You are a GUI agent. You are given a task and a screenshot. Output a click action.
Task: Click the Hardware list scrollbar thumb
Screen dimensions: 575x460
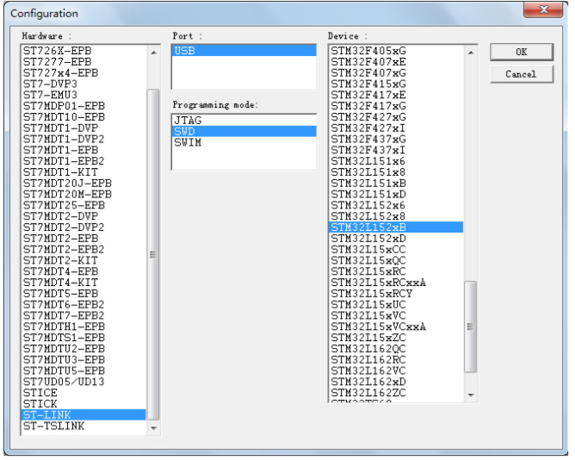153,254
